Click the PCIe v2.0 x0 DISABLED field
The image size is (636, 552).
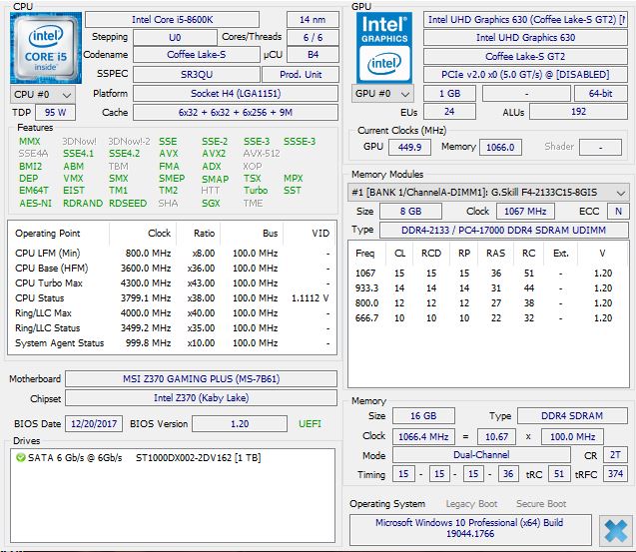(x=525, y=75)
